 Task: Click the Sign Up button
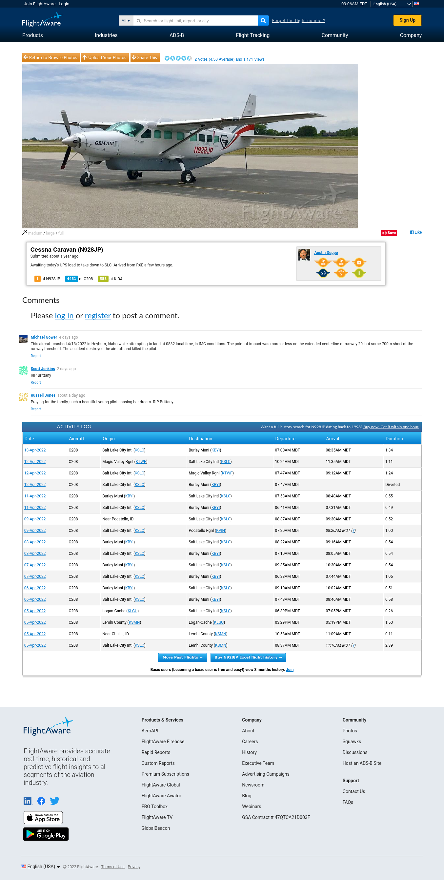[x=408, y=20]
